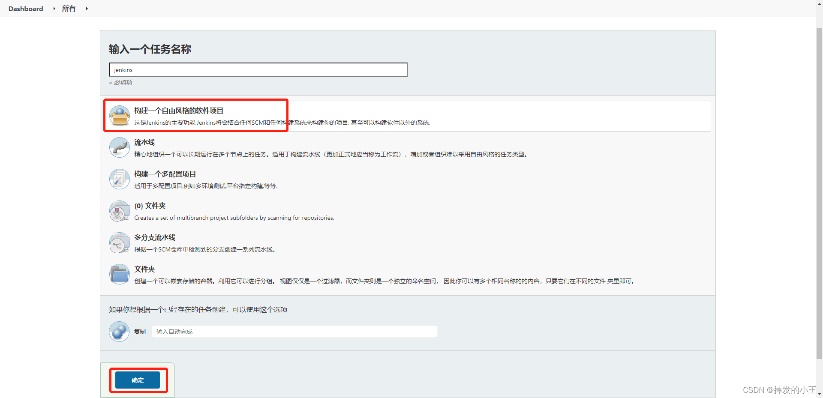823x398 pixels.
Task: Click the pipeline (流水线) pipe icon
Action: [x=120, y=147]
